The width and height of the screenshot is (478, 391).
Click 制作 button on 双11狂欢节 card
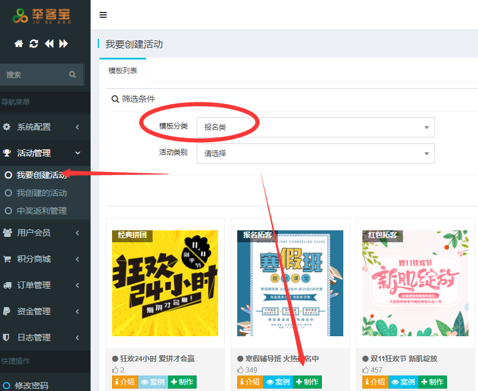(433, 382)
